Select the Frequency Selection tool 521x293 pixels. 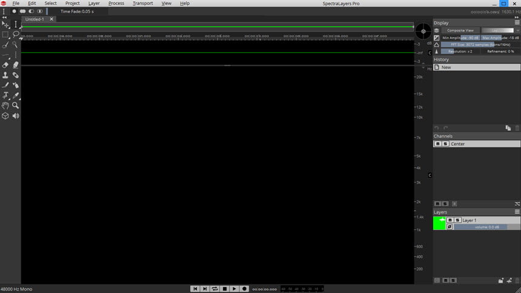pyautogui.click(x=5, y=55)
